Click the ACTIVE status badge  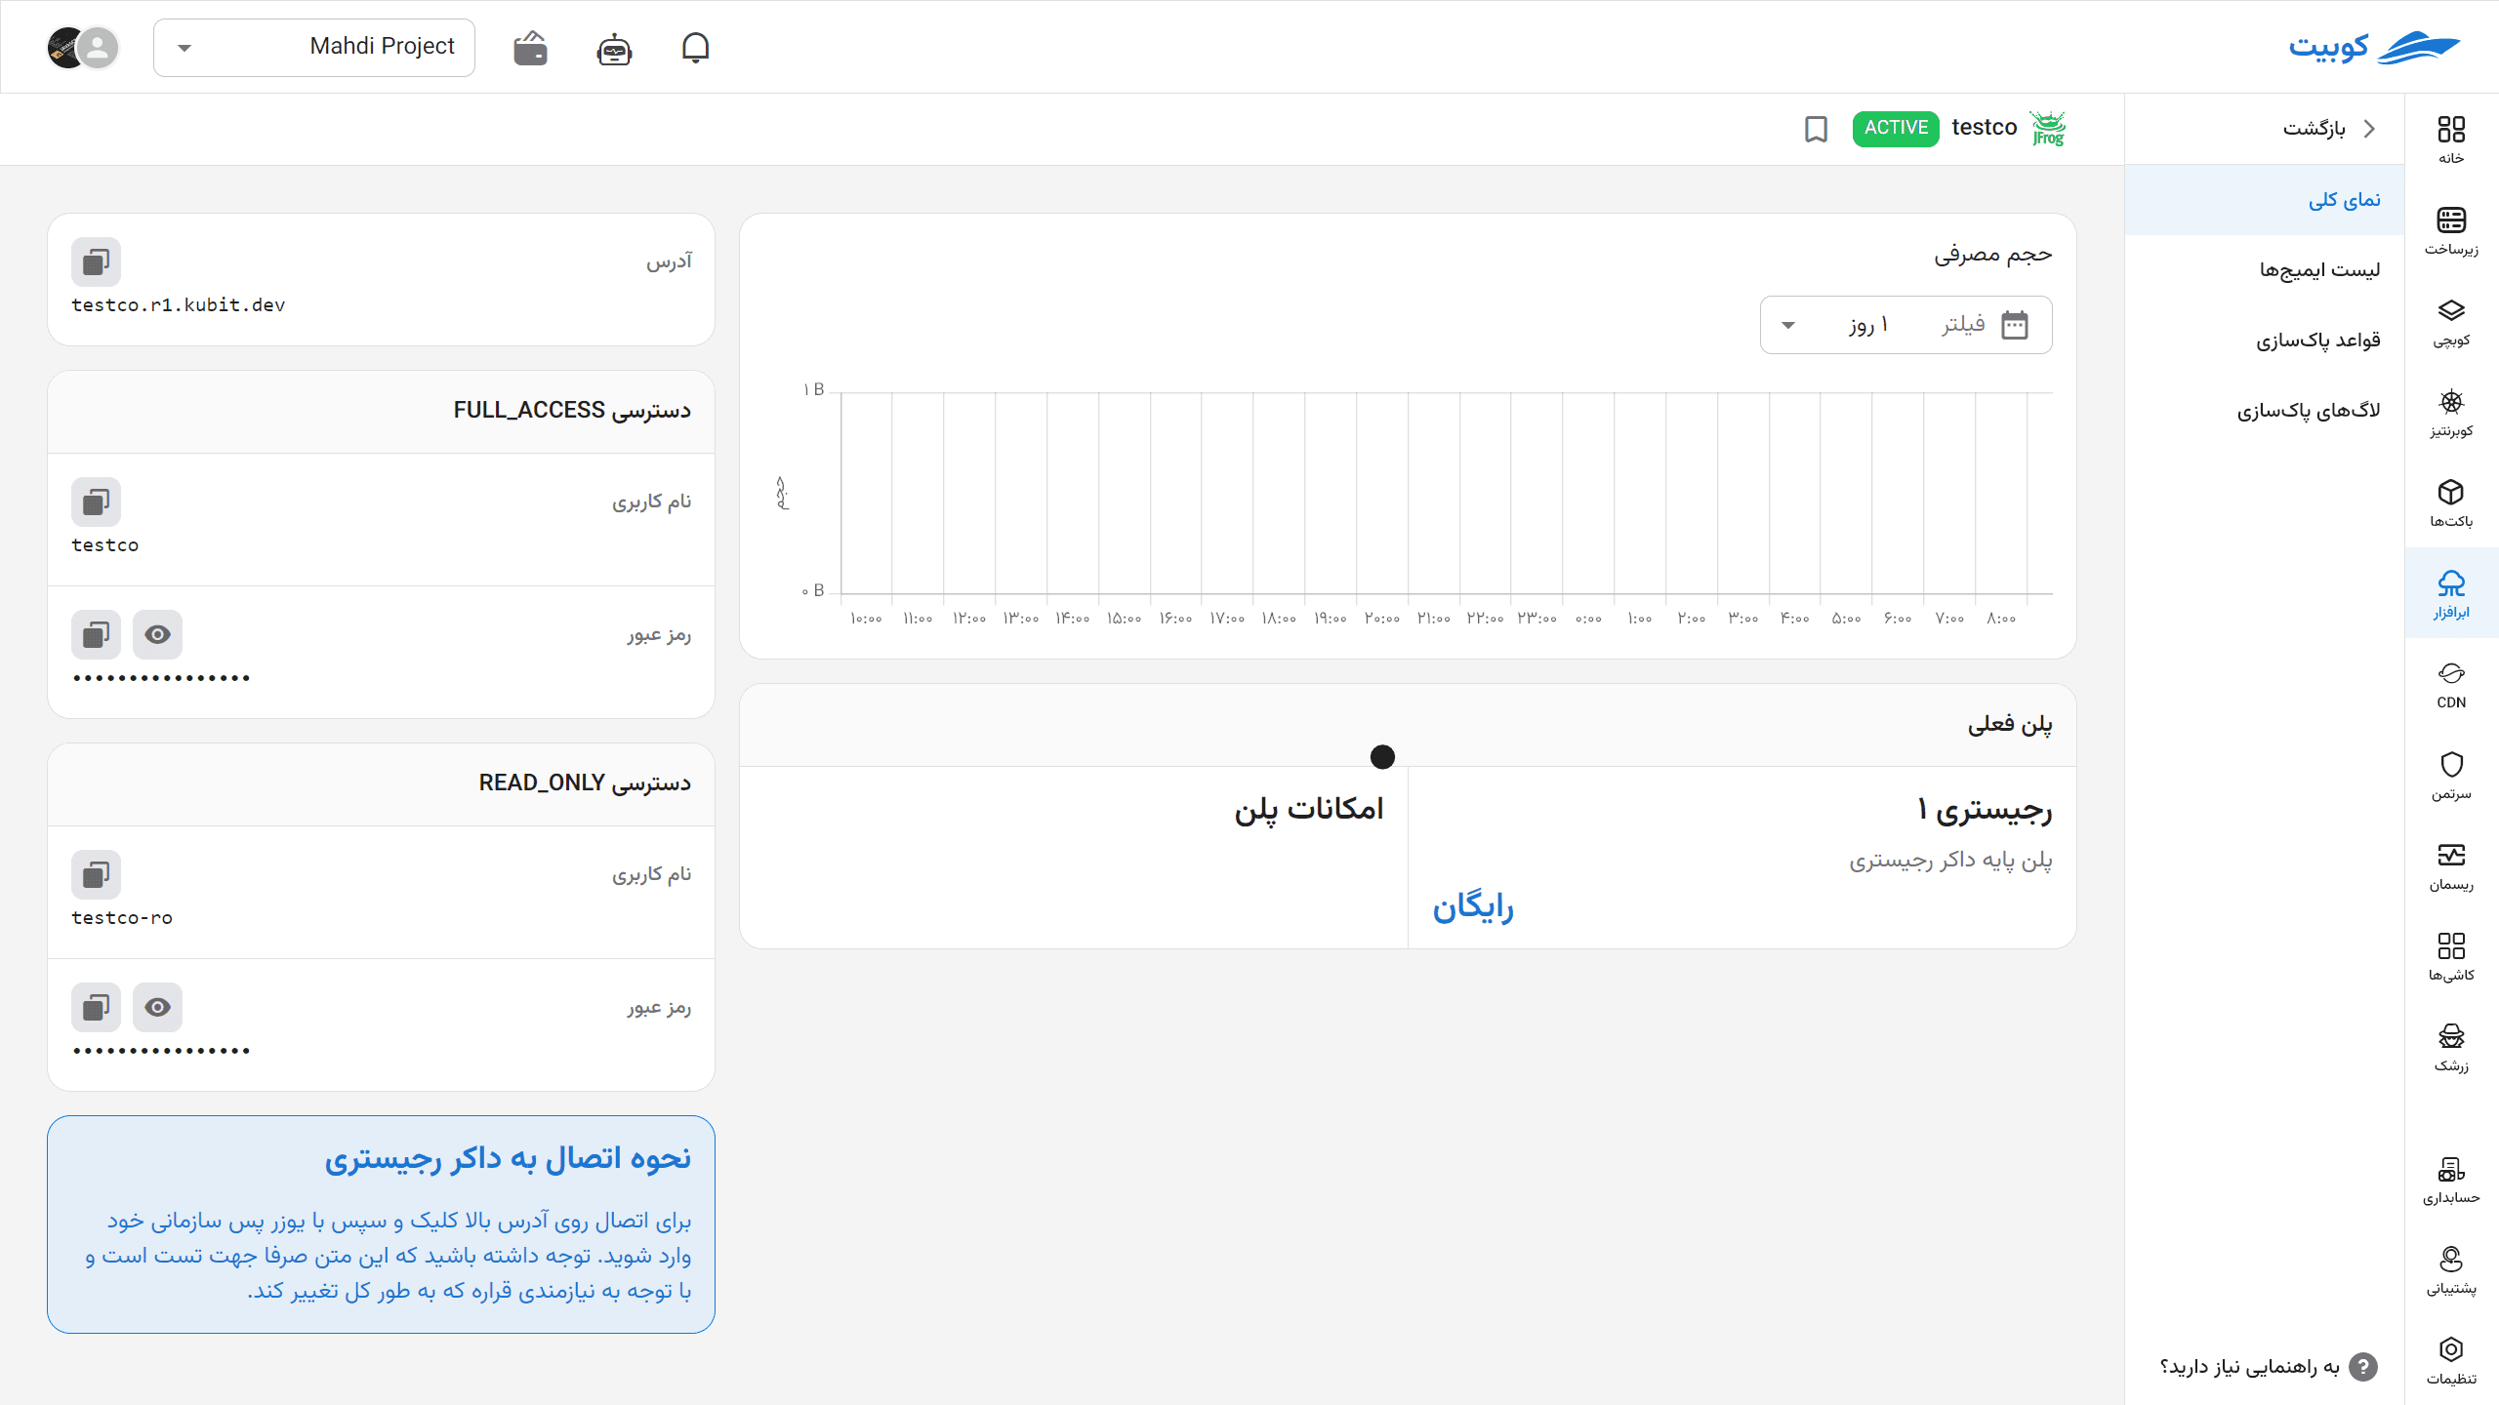(1896, 128)
